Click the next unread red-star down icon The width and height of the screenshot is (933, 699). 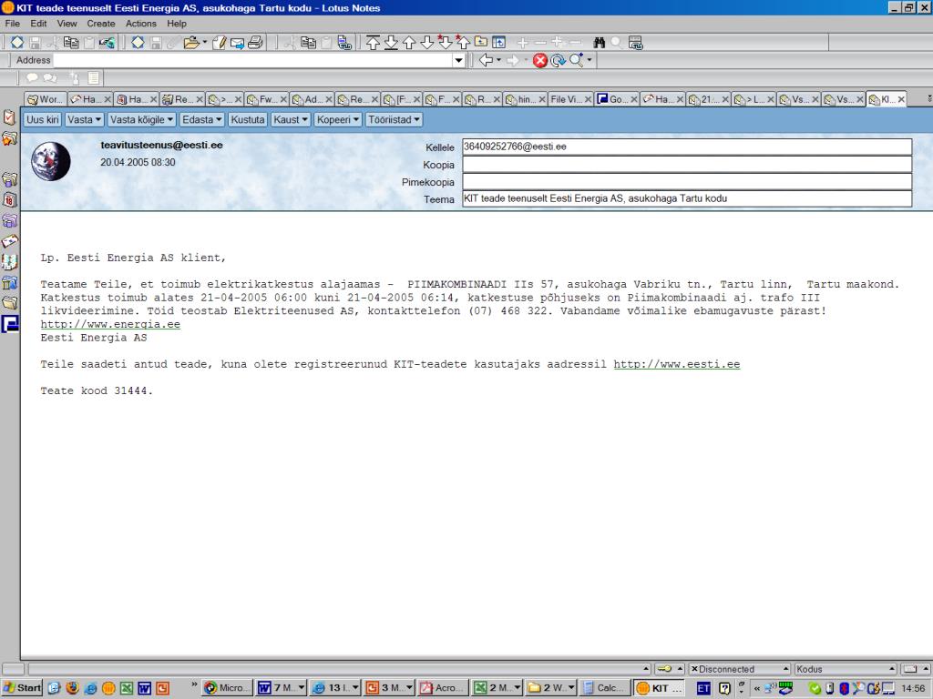(445, 42)
